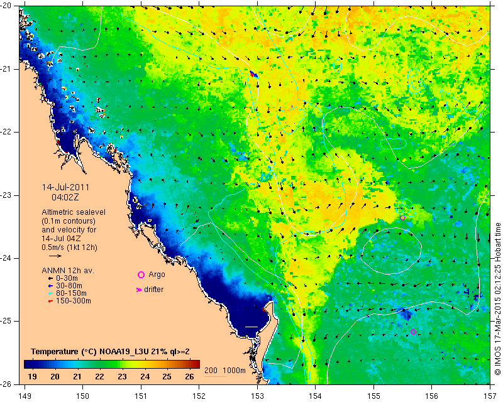The height and width of the screenshot is (402, 503).
Task: Click the 'Argo' legend label
Action: [x=157, y=274]
